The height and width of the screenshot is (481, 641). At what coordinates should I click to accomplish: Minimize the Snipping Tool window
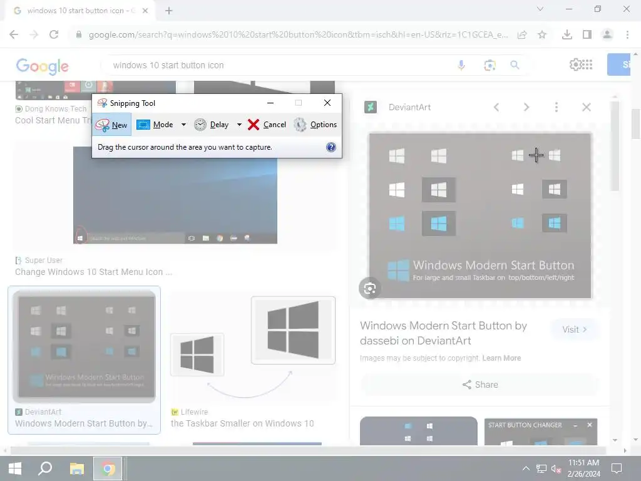pyautogui.click(x=270, y=103)
